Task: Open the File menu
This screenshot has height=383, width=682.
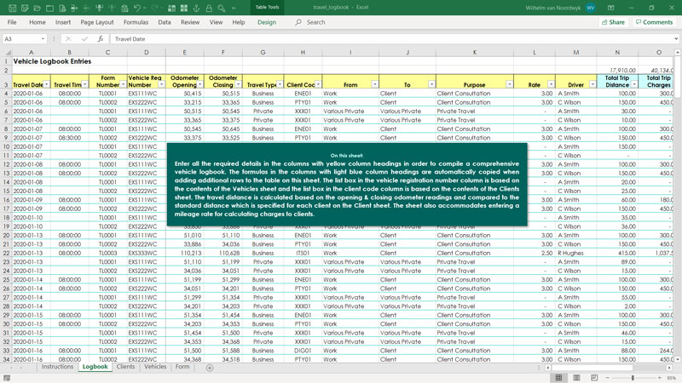Action: pyautogui.click(x=12, y=22)
